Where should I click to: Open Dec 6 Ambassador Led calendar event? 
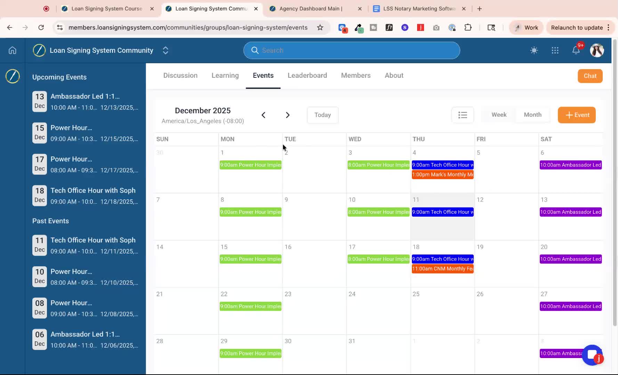coord(570,165)
